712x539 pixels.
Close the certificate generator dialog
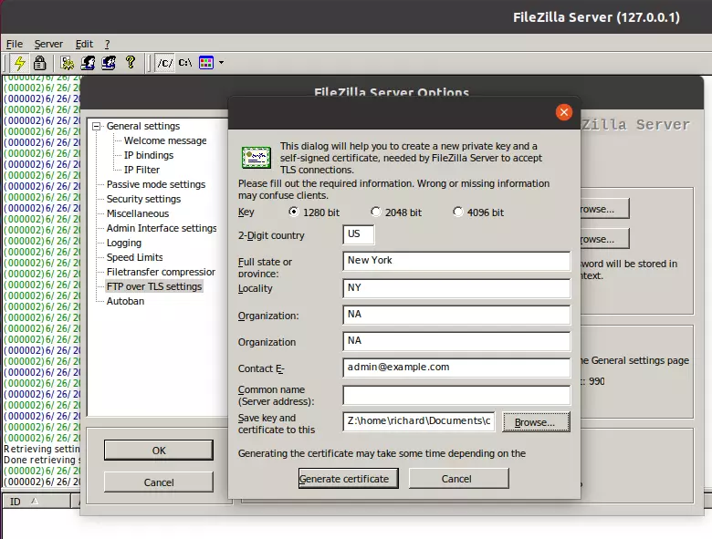click(564, 112)
